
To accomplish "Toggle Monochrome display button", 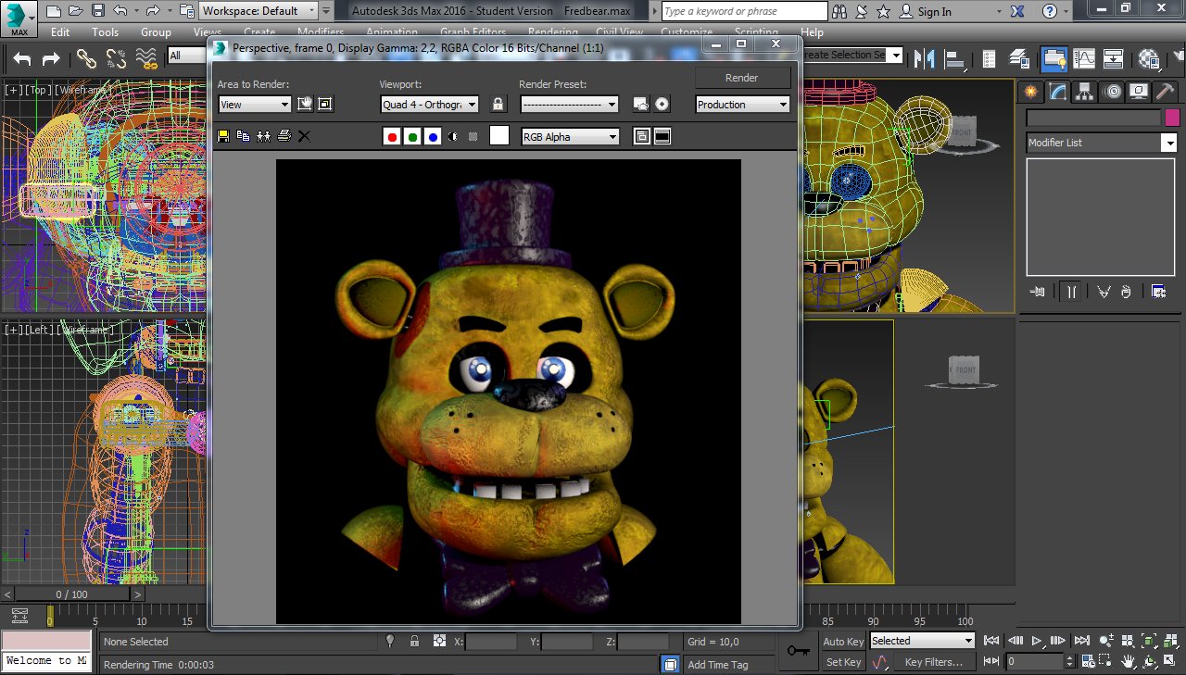I will pos(473,136).
